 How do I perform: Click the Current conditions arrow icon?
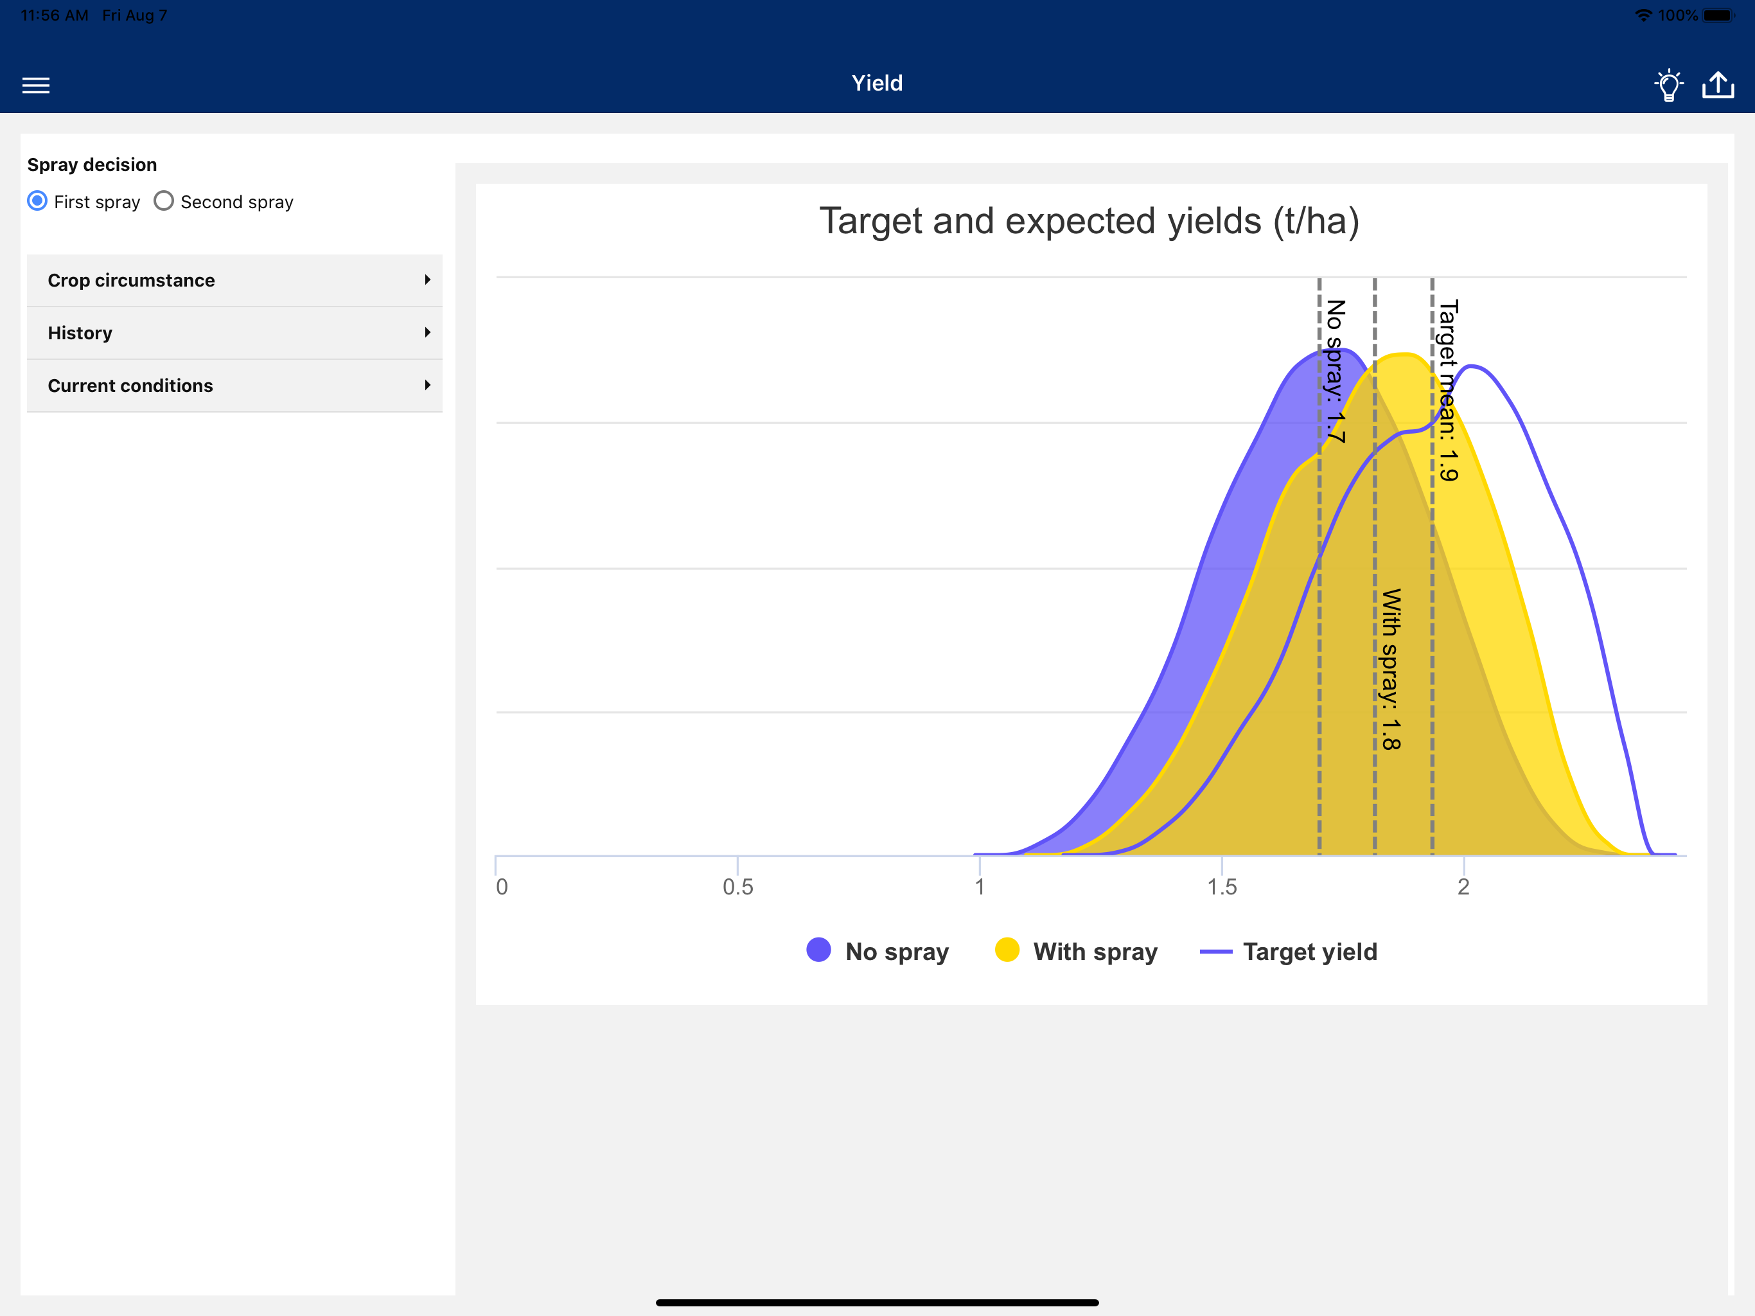pos(427,386)
